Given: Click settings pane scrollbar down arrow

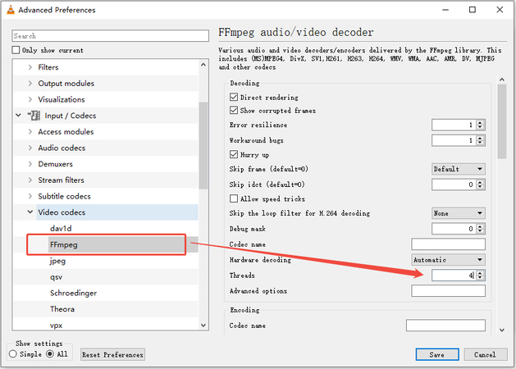Looking at the screenshot, I should pyautogui.click(x=502, y=330).
